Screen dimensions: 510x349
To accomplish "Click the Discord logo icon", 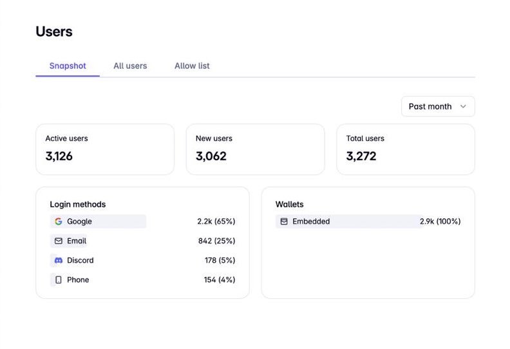I will point(59,261).
